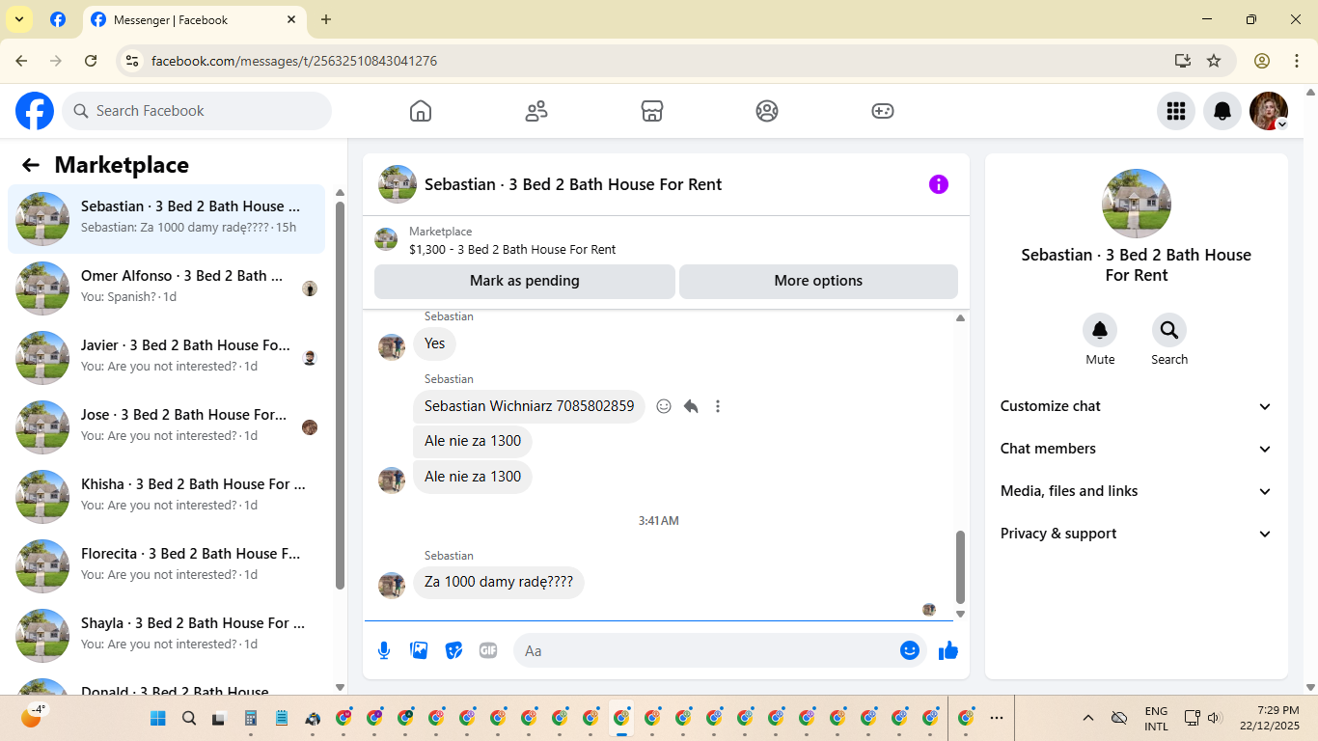Attach a photo file to the message
The image size is (1318, 741).
tap(419, 650)
